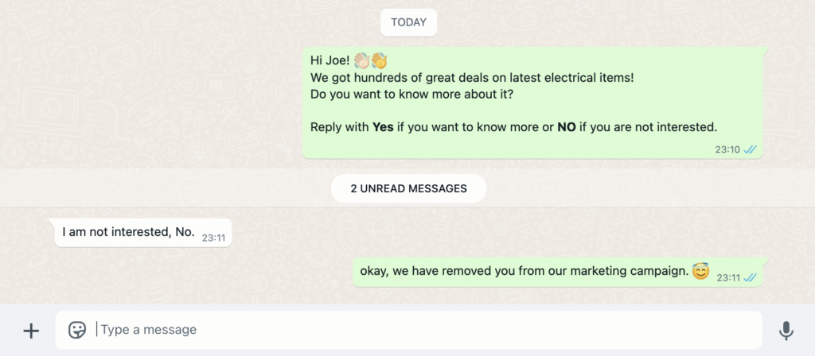Image resolution: width=815 pixels, height=356 pixels.
Task: Click the first waving hand emoji after Hi Joe
Action: pyautogui.click(x=361, y=60)
